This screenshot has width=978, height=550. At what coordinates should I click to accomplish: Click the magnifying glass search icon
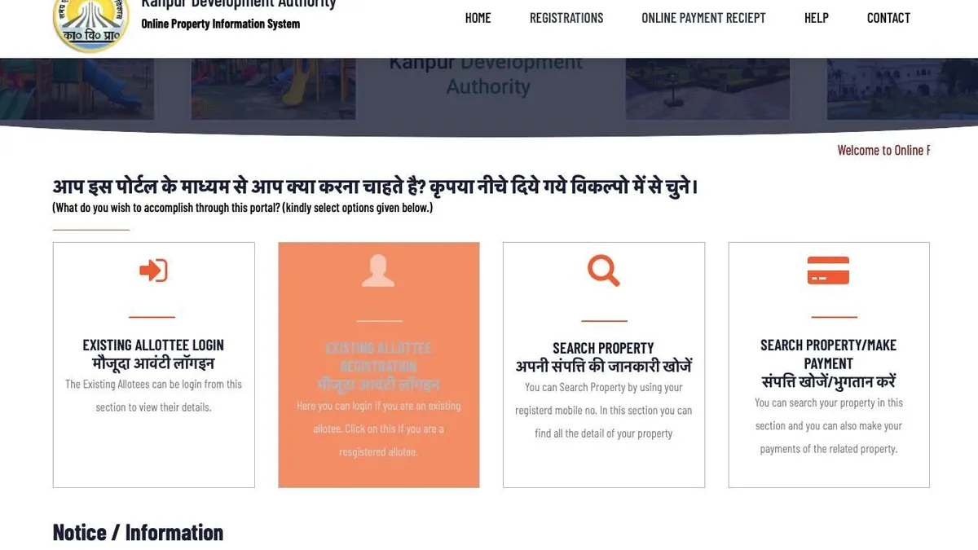point(604,271)
